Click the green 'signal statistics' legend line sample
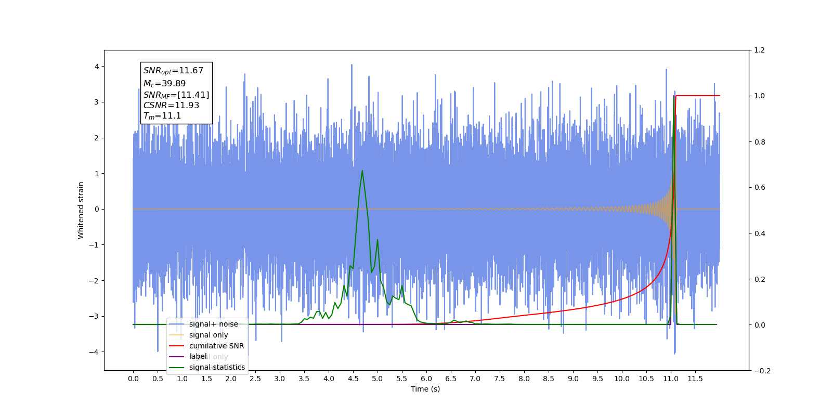The width and height of the screenshot is (832, 416). 177,367
